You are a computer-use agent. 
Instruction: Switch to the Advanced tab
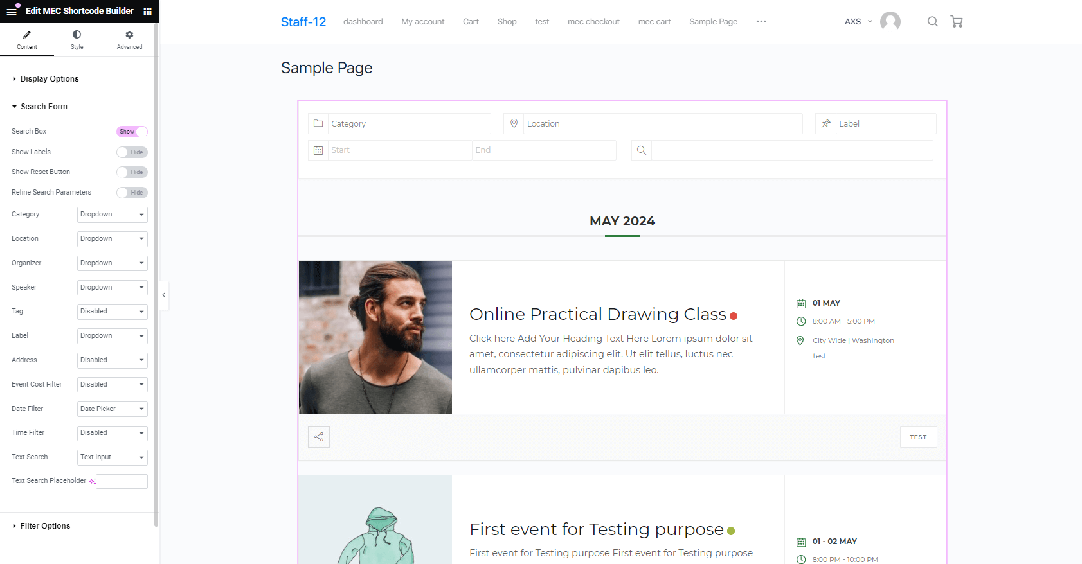129,40
